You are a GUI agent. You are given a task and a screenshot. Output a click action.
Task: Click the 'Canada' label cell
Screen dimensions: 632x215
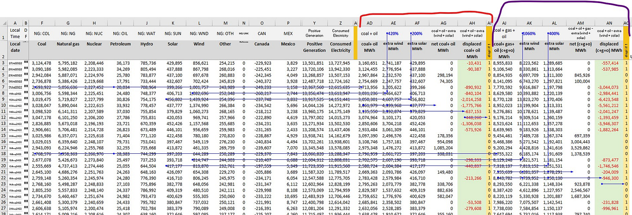point(262,44)
